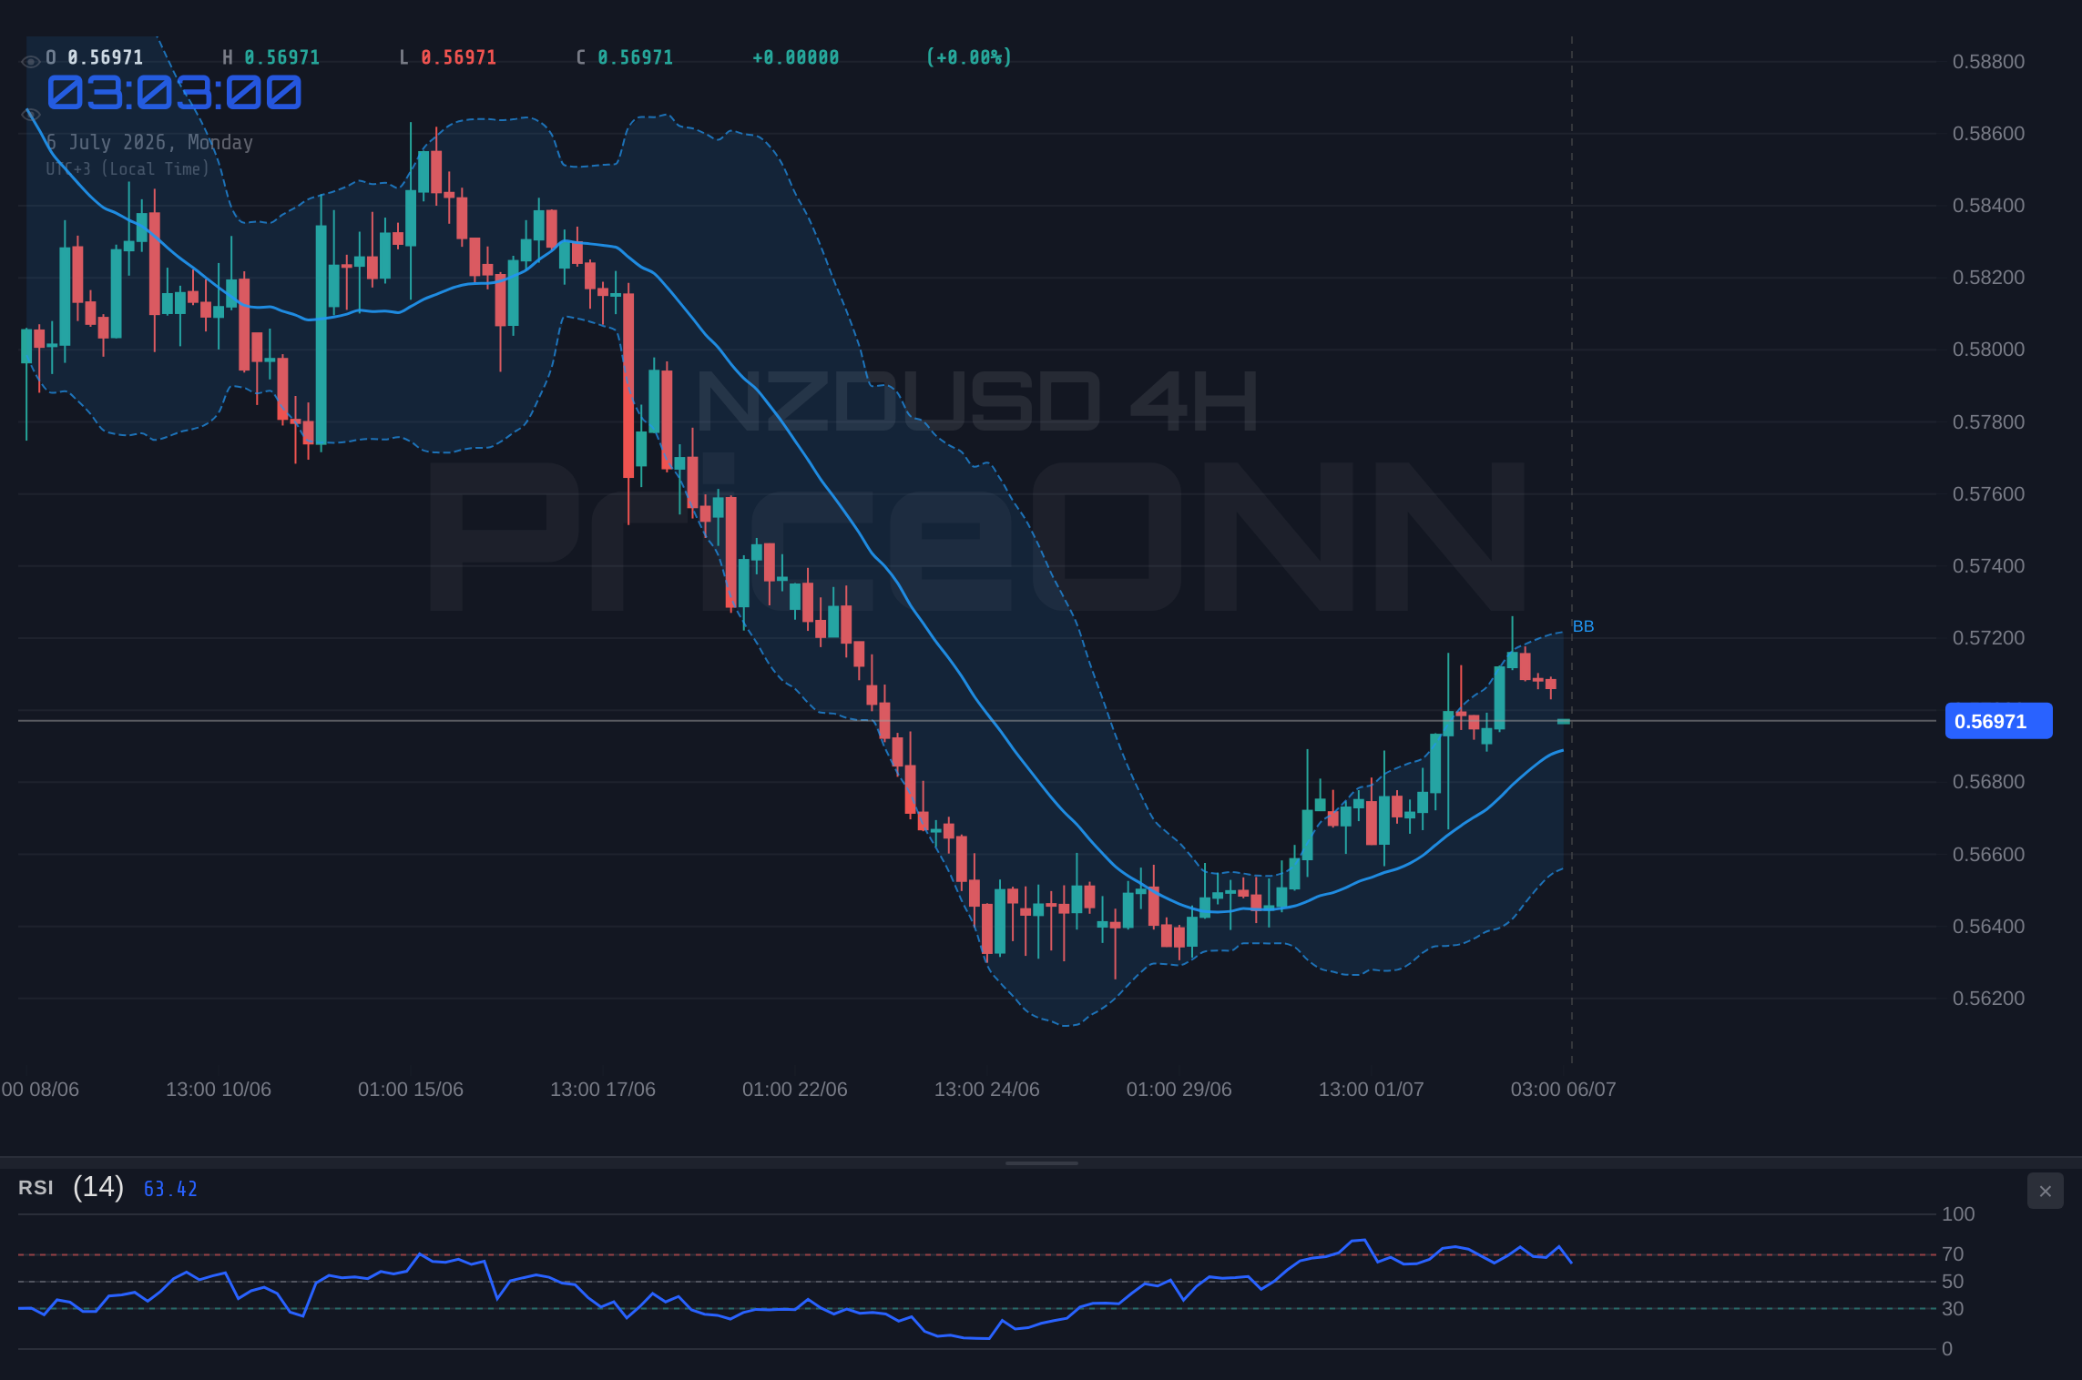Click the pane divider handle above RSI
The image size is (2082, 1380).
[1041, 1162]
